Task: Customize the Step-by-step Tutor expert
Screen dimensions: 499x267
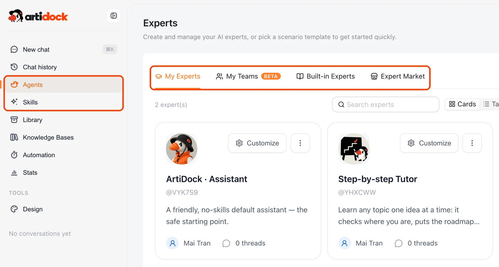Action: pyautogui.click(x=429, y=143)
